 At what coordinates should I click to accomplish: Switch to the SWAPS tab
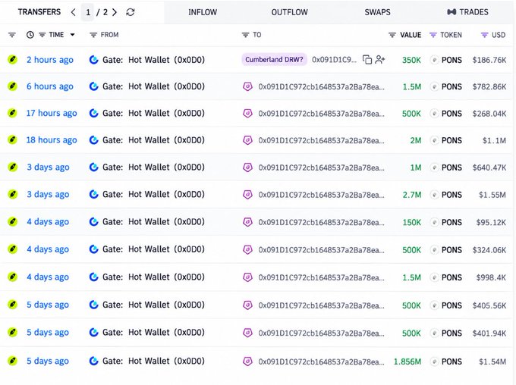[x=377, y=12]
